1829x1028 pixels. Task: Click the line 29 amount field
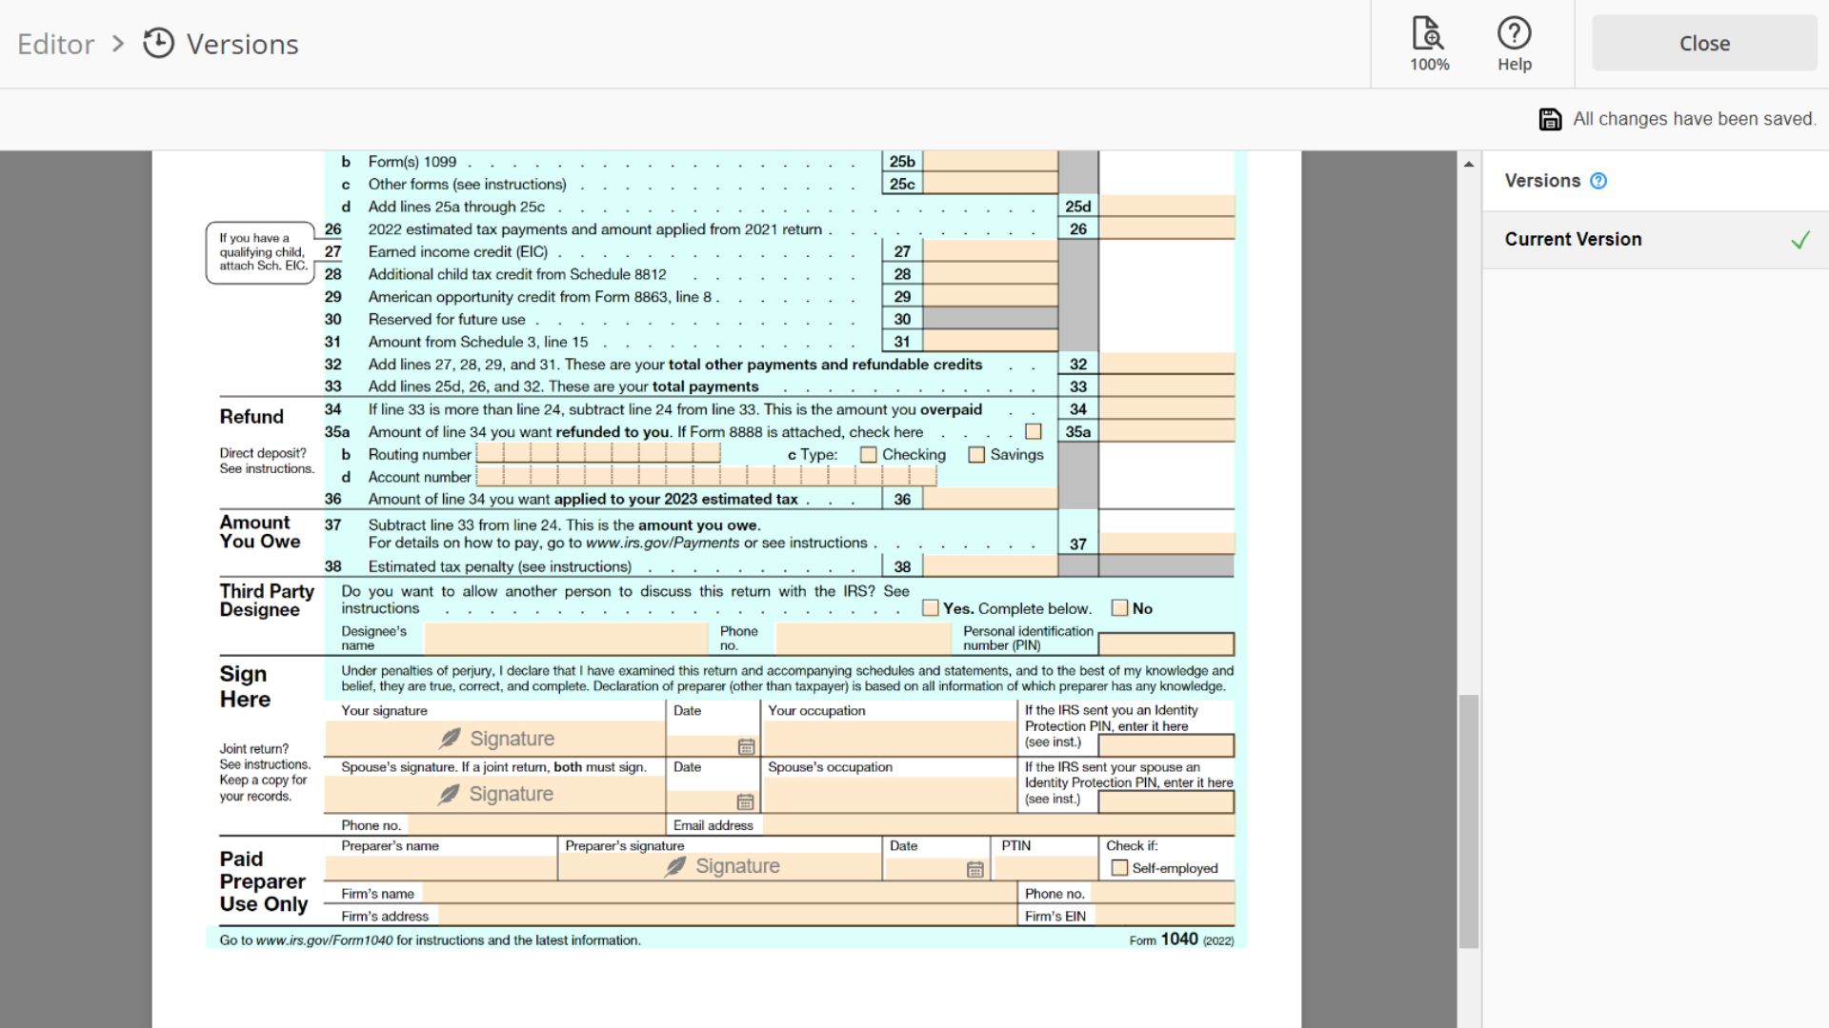[x=991, y=297]
